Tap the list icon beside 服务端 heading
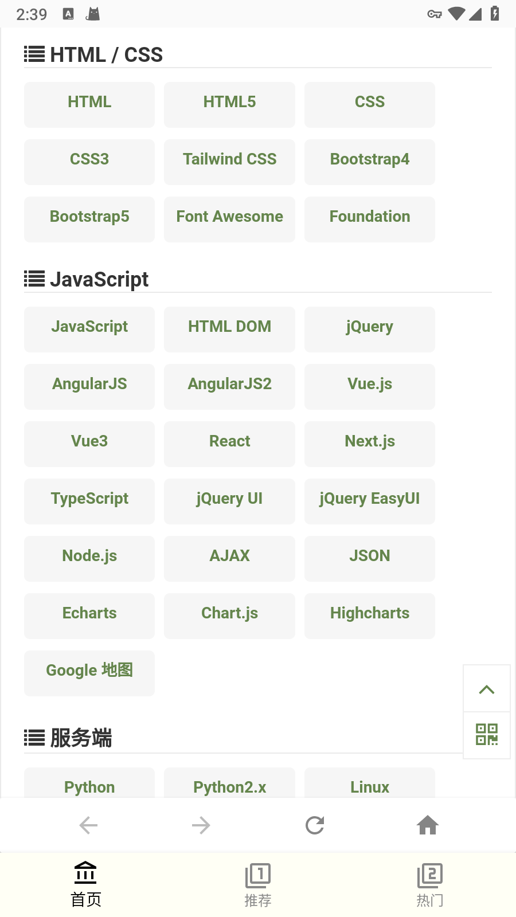The width and height of the screenshot is (516, 917). pos(34,738)
